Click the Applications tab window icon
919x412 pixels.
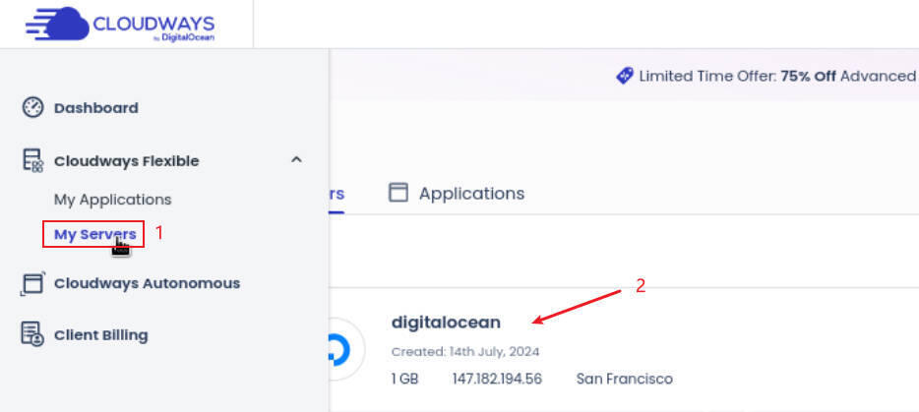pos(398,193)
